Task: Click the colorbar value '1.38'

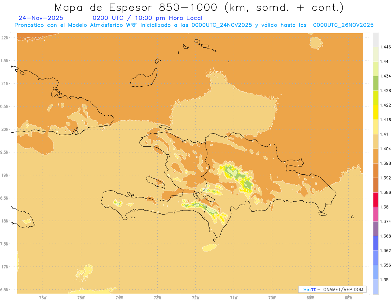Action: click(x=385, y=207)
